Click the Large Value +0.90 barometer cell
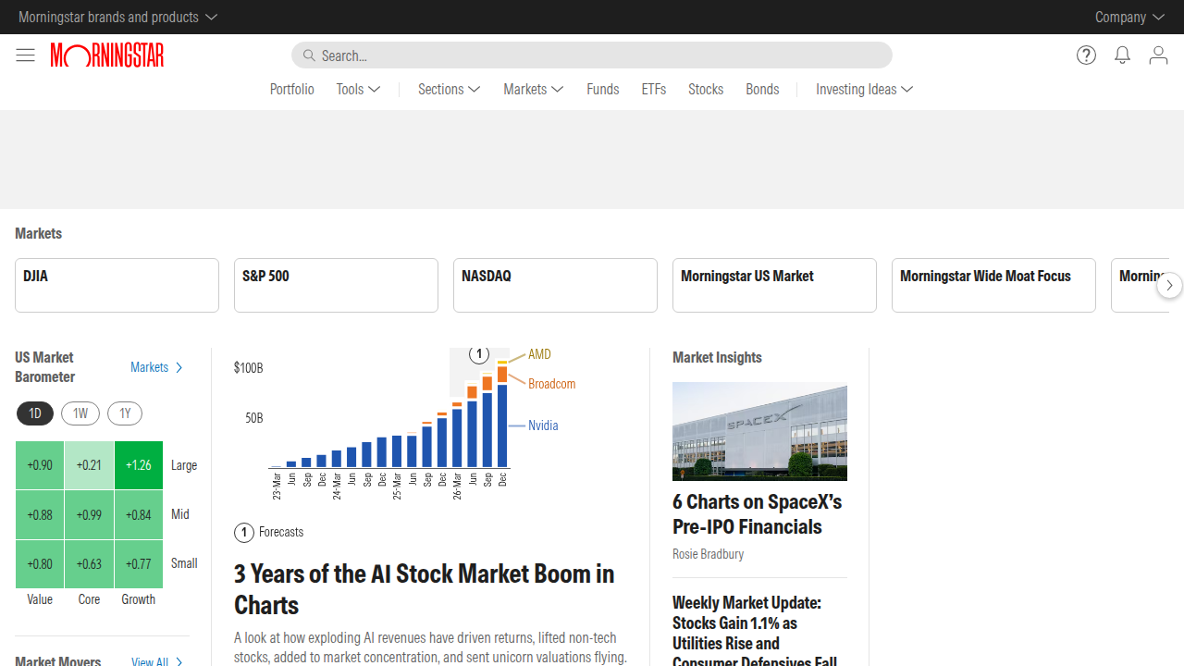 (x=40, y=465)
